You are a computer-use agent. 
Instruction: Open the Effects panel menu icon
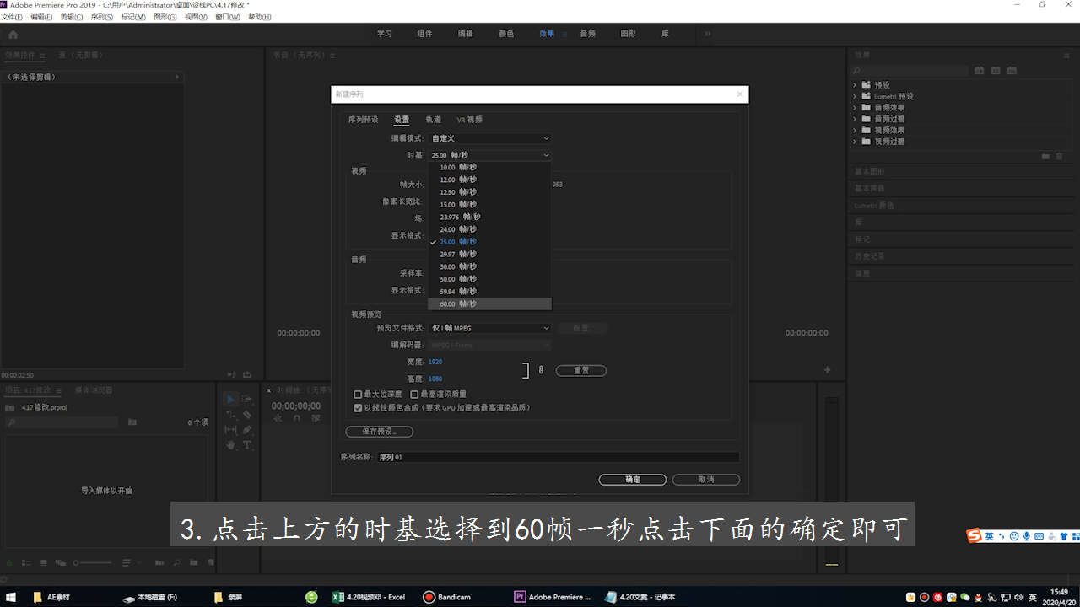click(x=1066, y=55)
